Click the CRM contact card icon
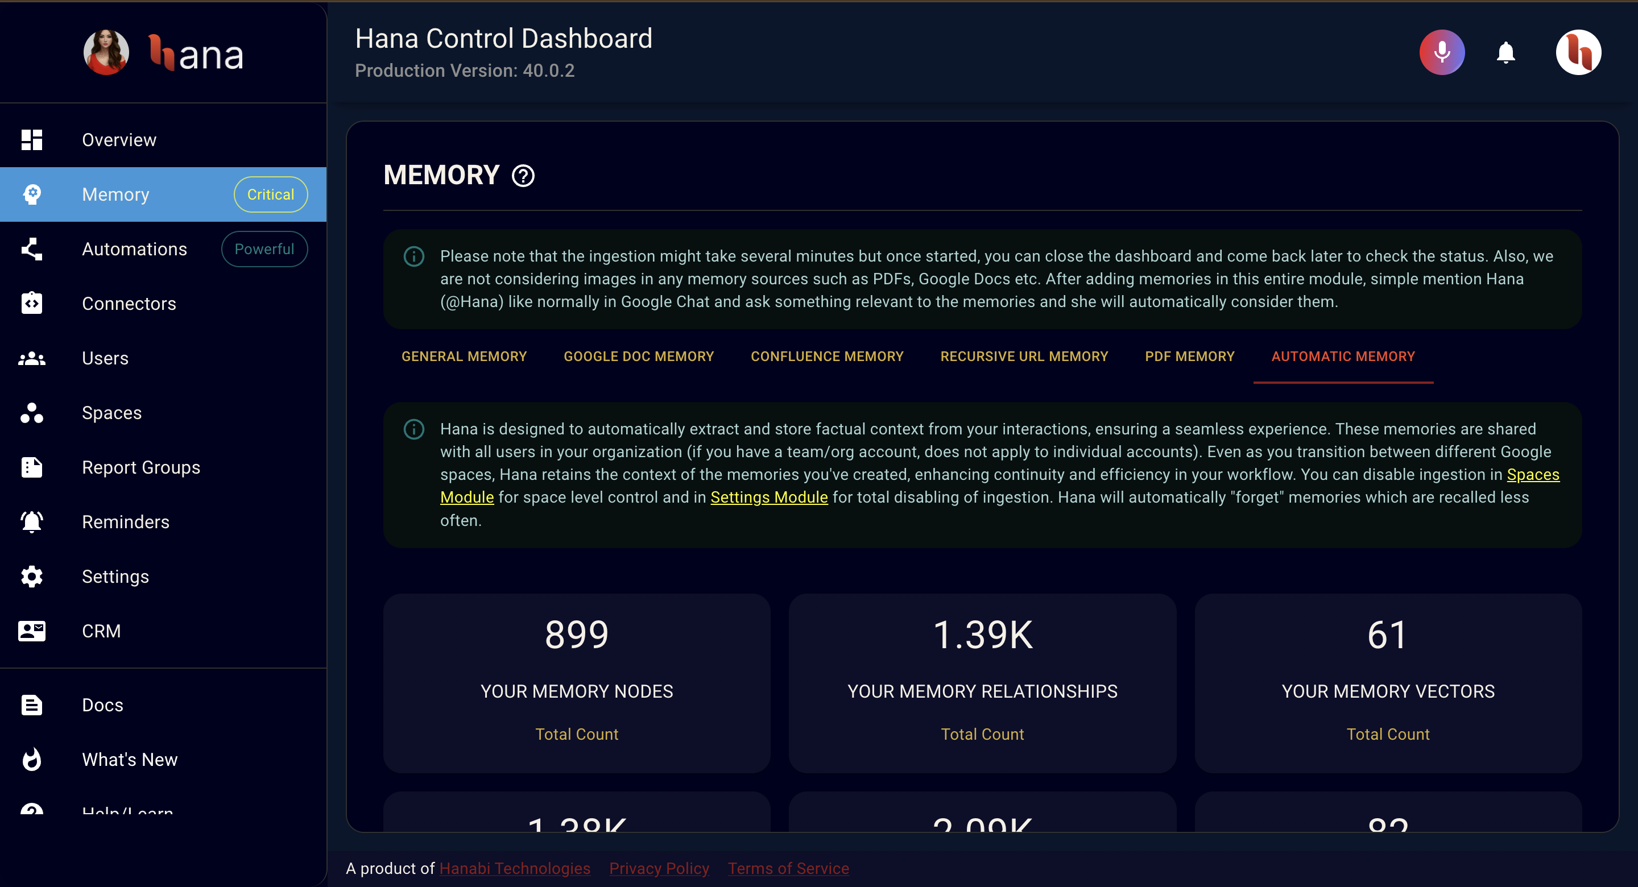Screen dimensions: 1638x887 tap(32, 631)
